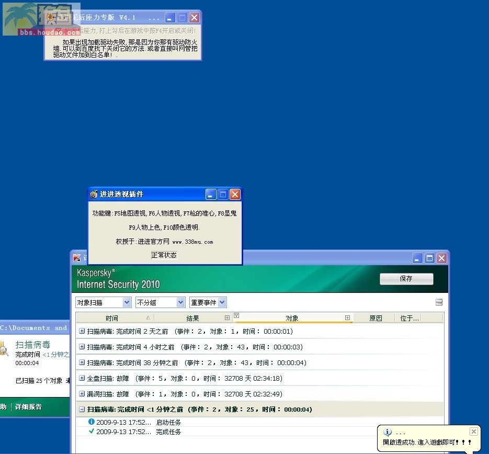Open the 重要事件 filter dropdown
Viewport: 489px width, 454px height.
click(222, 302)
